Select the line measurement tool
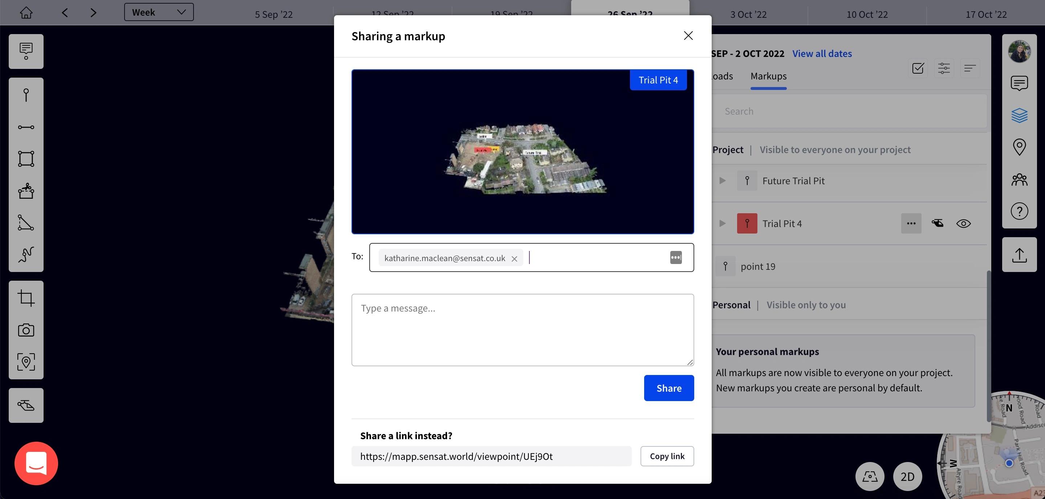 point(26,127)
